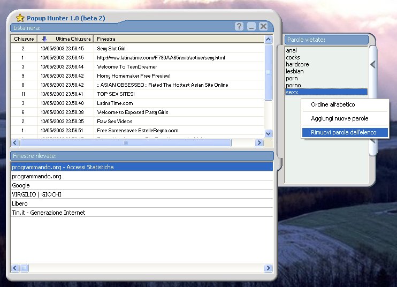Choose Ordine alfabetico from context menu

[333, 104]
